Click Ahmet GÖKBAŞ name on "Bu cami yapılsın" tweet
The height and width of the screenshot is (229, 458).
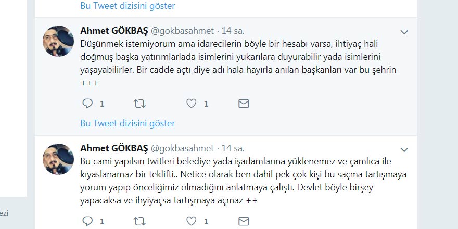pos(115,148)
